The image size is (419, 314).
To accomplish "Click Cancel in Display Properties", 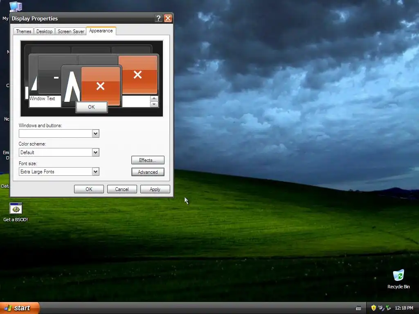I will click(x=122, y=189).
